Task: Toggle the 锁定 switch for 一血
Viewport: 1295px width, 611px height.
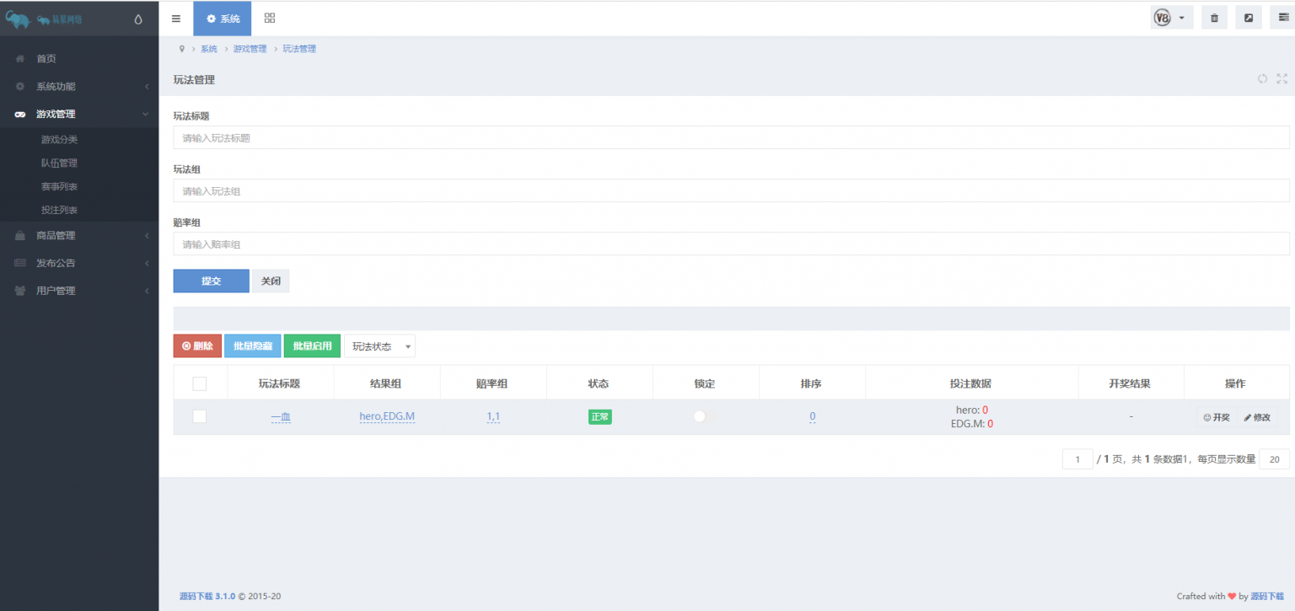Action: click(704, 416)
